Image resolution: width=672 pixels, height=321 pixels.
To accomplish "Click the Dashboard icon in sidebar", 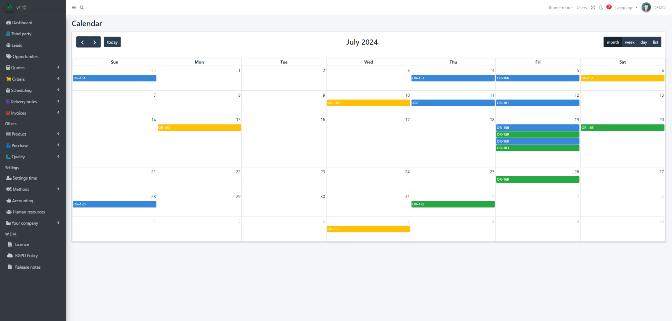I will (9, 22).
